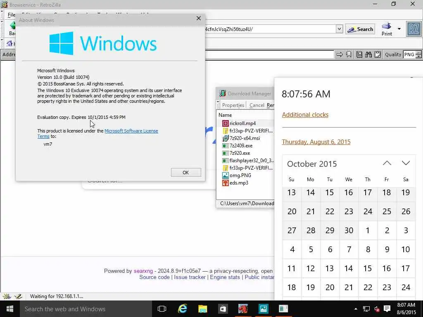423x317 pixels.
Task: Open the Print button dropdown arrow
Action: coord(399,29)
